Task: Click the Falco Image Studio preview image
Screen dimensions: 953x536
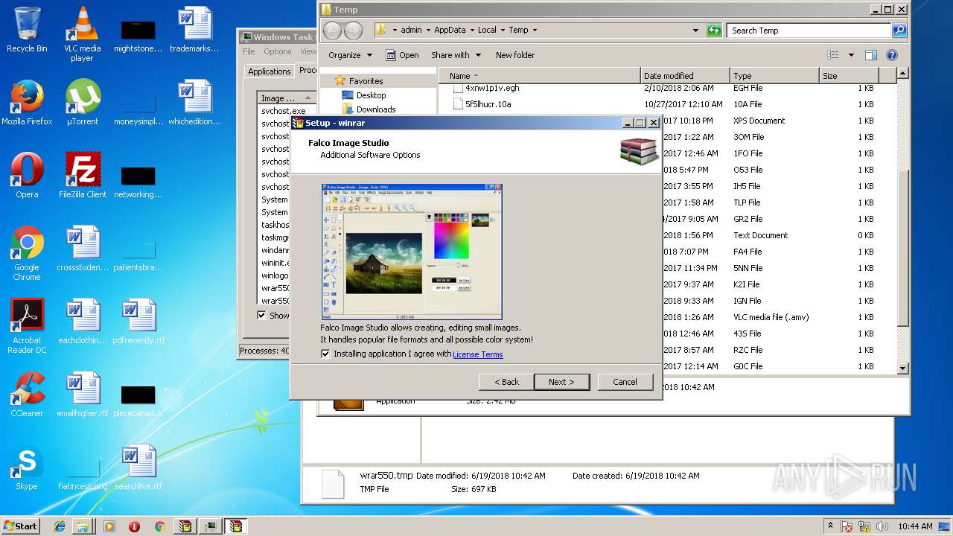Action: (x=412, y=252)
